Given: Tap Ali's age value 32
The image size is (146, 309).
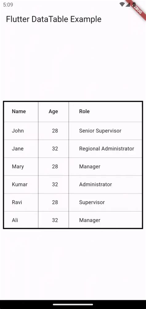Looking at the screenshot, I should pos(55,220).
